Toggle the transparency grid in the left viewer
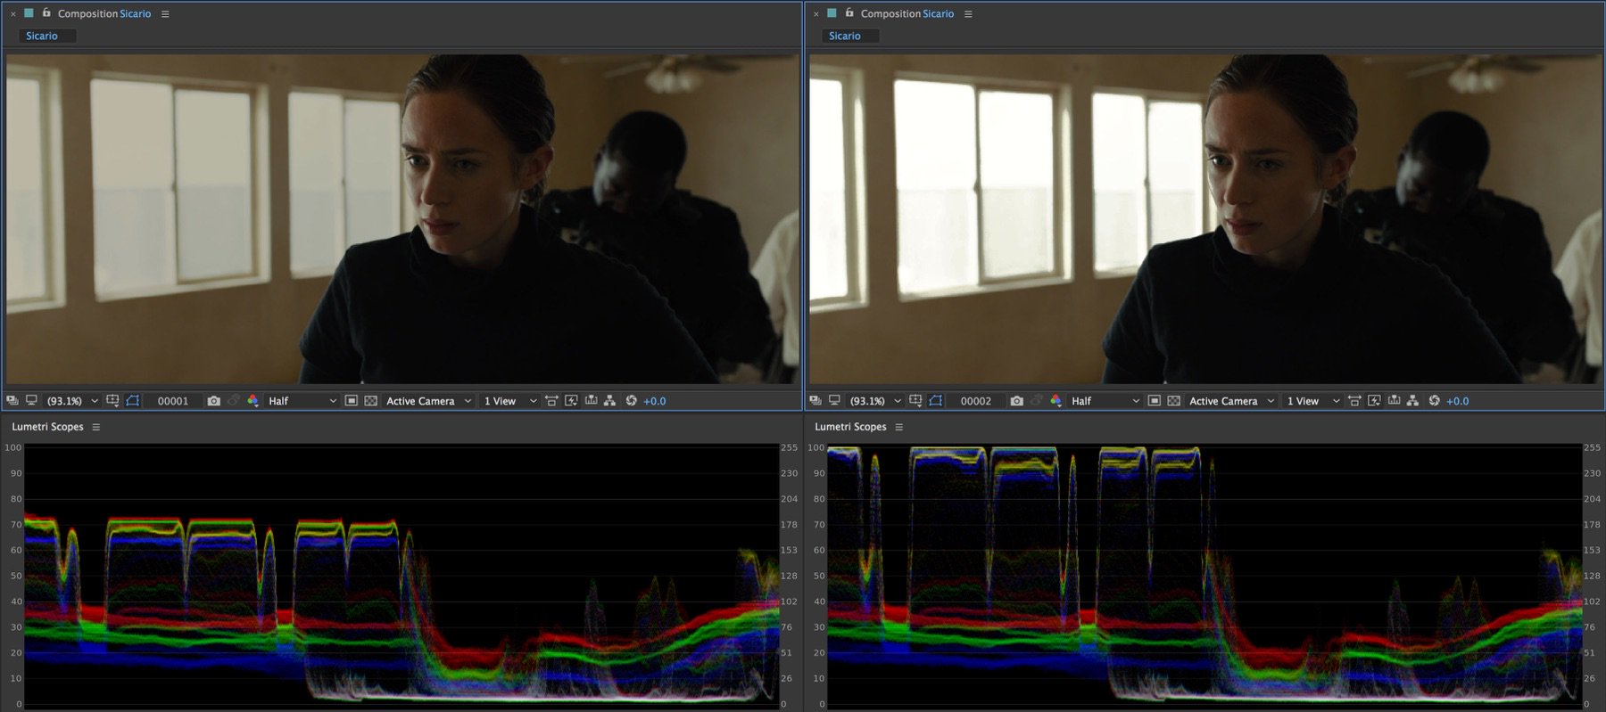The image size is (1606, 712). click(x=371, y=401)
